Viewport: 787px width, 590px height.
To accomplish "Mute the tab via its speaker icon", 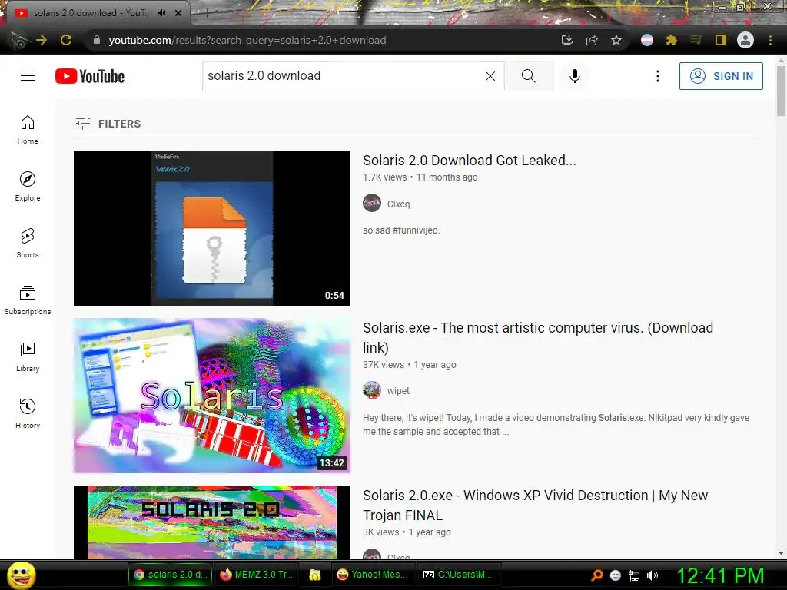I will pos(161,13).
